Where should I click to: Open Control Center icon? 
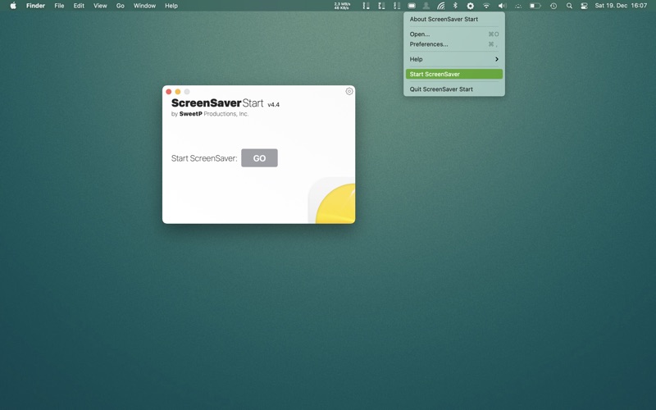click(x=584, y=6)
